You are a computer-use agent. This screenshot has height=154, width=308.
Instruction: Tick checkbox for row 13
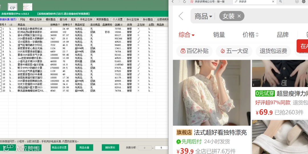click(x=1, y=68)
